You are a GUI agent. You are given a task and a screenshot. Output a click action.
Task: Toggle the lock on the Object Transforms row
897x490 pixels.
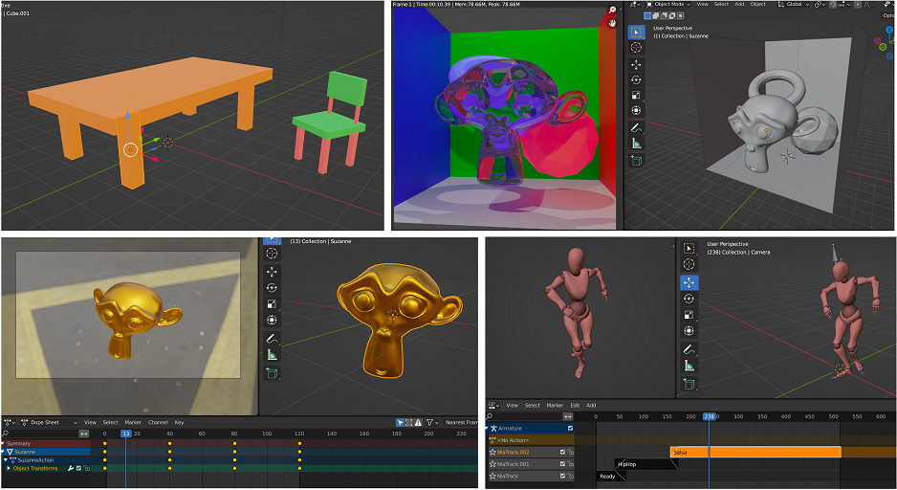pyautogui.click(x=86, y=468)
